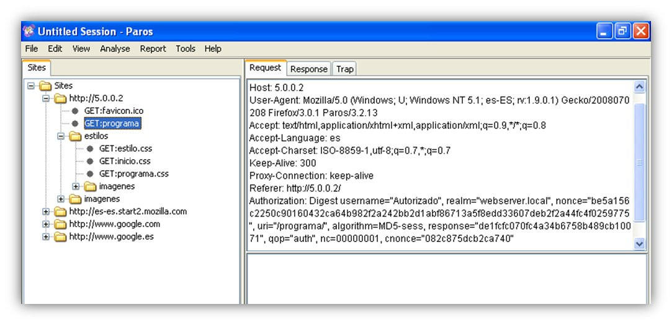Click the http://5.0.0.2 folder icon
Viewport: 672px width, 325px height.
pyautogui.click(x=60, y=98)
